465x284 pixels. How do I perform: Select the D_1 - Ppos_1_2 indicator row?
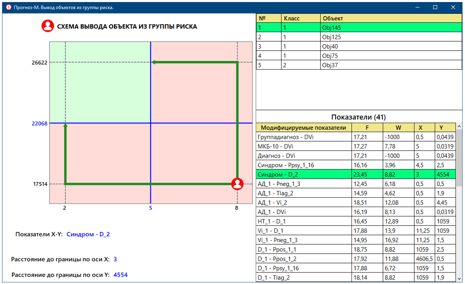point(304,259)
